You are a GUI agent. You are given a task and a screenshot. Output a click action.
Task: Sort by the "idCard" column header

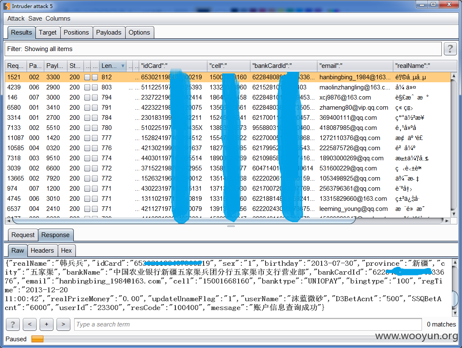(173, 66)
